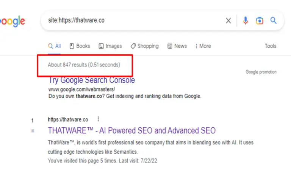Open THATWARE AI Powered SEO result
This screenshot has width=291, height=178.
131,130
